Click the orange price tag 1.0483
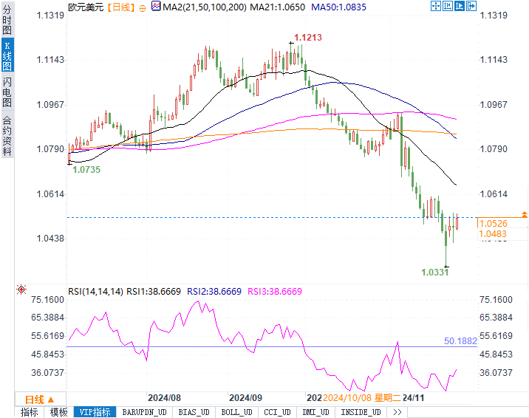529x418 pixels. (x=493, y=233)
